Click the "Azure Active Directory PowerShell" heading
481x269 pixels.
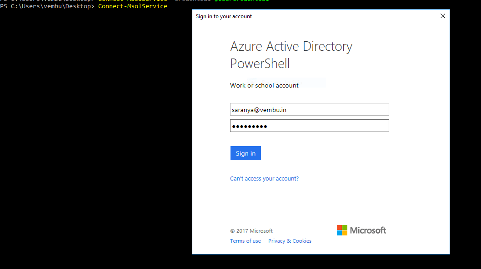tap(291, 55)
